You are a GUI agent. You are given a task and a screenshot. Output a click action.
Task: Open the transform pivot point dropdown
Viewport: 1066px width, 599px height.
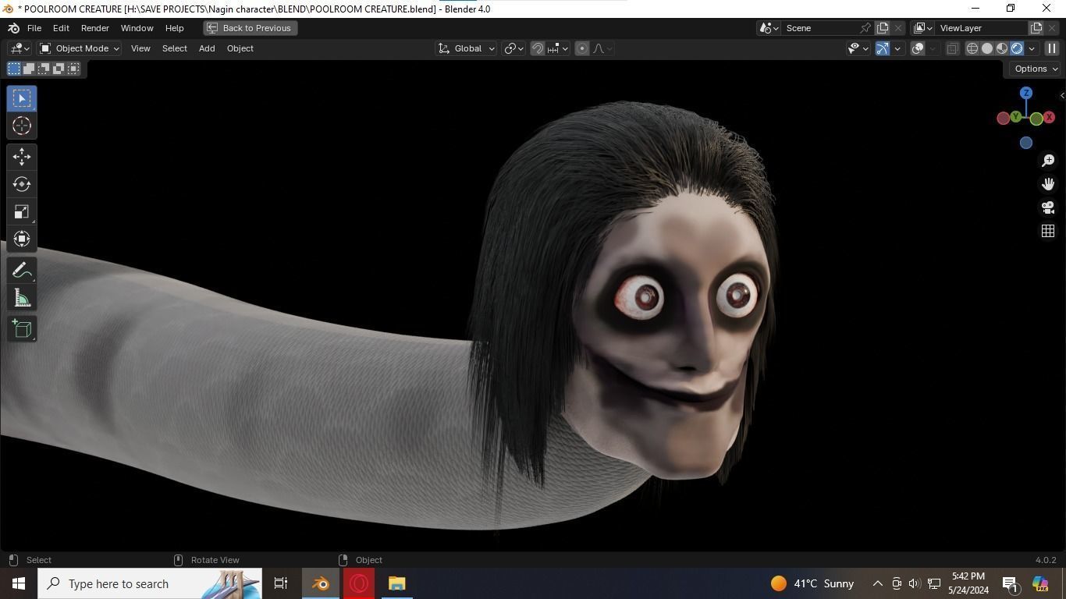pos(513,48)
